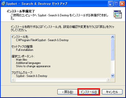The width and height of the screenshot is (126, 98).
Task: Cancel setup with the キャンセル button
Action: (x=112, y=92)
